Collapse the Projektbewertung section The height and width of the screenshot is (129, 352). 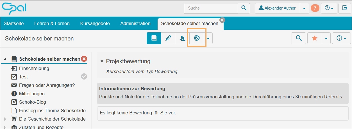[x=102, y=61]
